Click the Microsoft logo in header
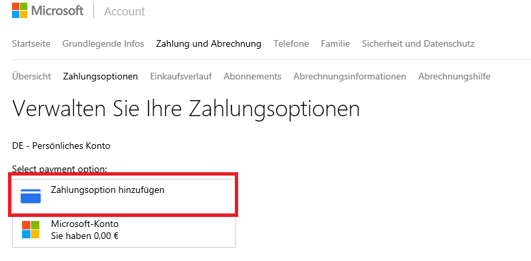531x261 pixels. (19, 11)
